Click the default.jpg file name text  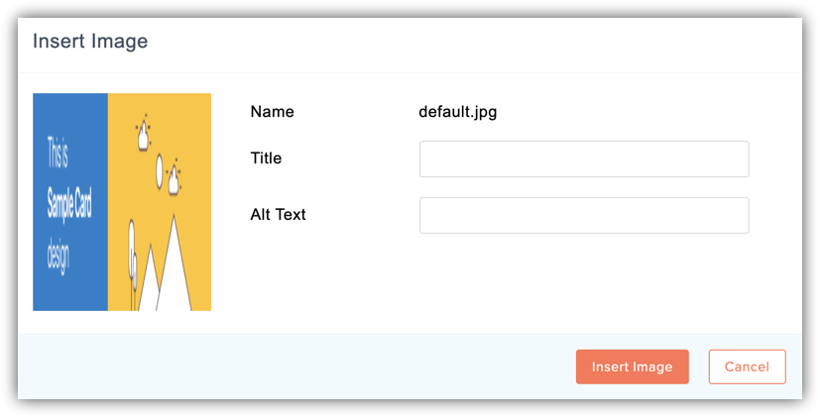pyautogui.click(x=457, y=112)
